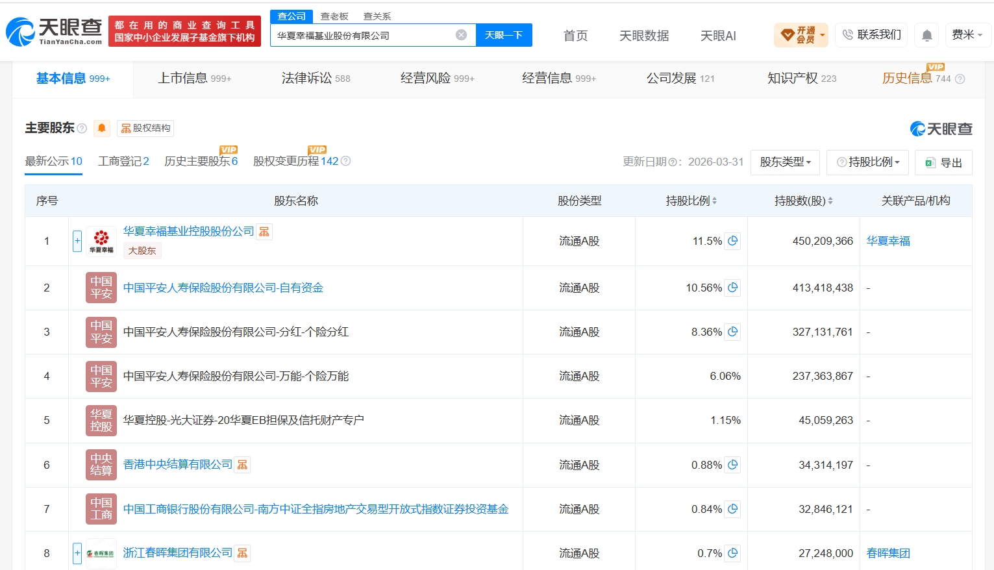Click help icon beside 主要股东 heading
Screen dimensions: 994x570
pos(82,129)
